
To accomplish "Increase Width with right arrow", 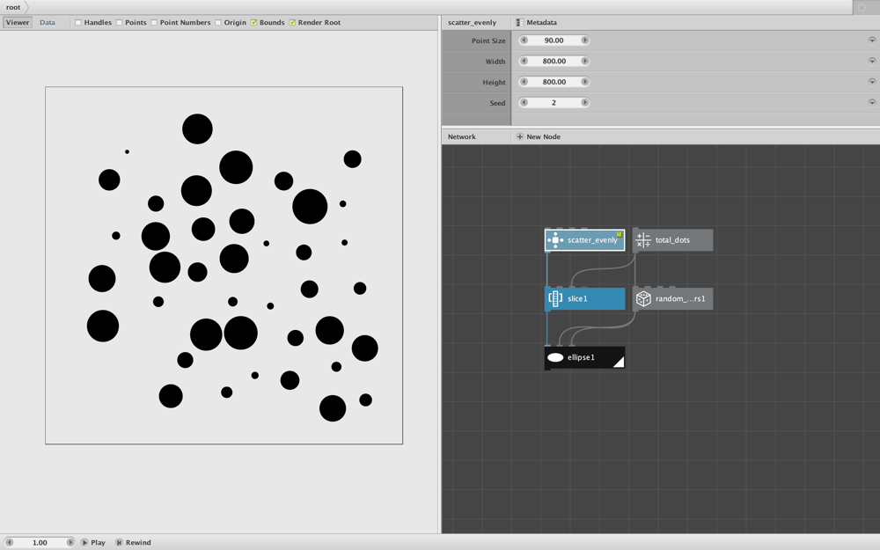I will coord(585,62).
